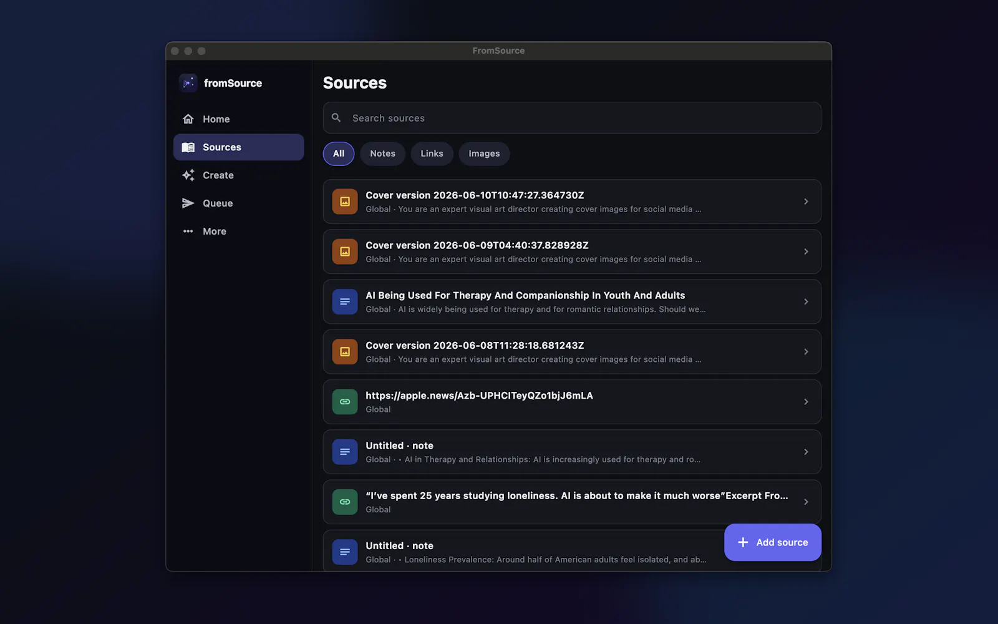Click plus icon in Add source button
The height and width of the screenshot is (624, 998).
tap(743, 542)
